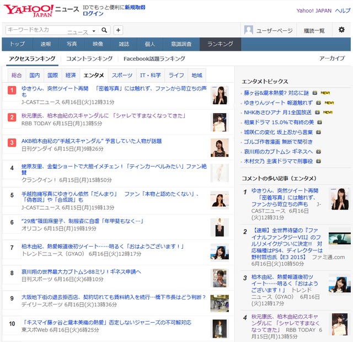Open topic 木村文乃 主演ドラマで刑事役
The height and width of the screenshot is (342, 353).
pyautogui.click(x=278, y=161)
